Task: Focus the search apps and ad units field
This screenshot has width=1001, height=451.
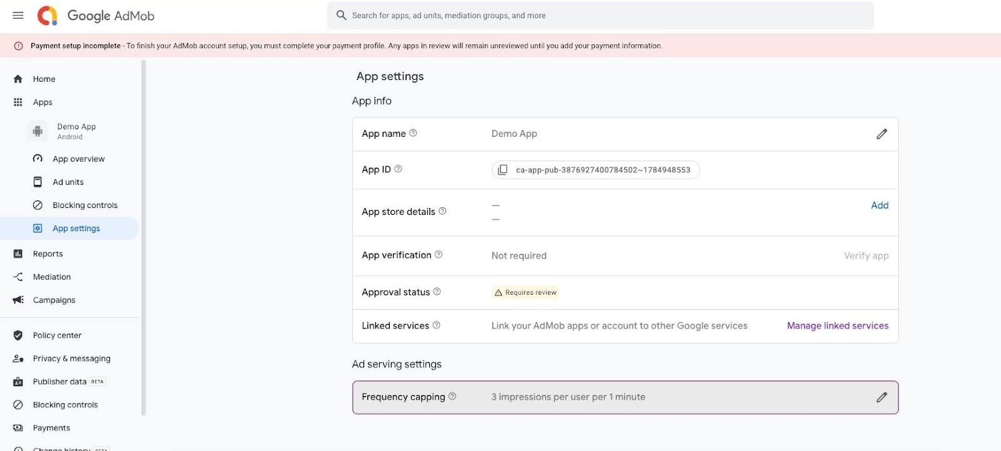Action: tap(601, 15)
